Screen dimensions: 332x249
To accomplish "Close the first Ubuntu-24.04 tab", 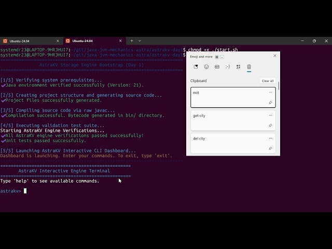I will pyautogui.click(x=58, y=41).
